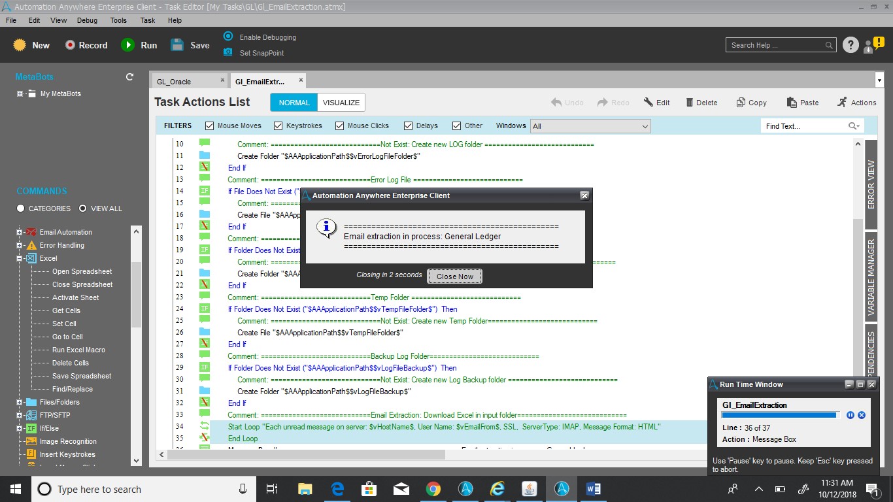Open the File menu

[11, 20]
